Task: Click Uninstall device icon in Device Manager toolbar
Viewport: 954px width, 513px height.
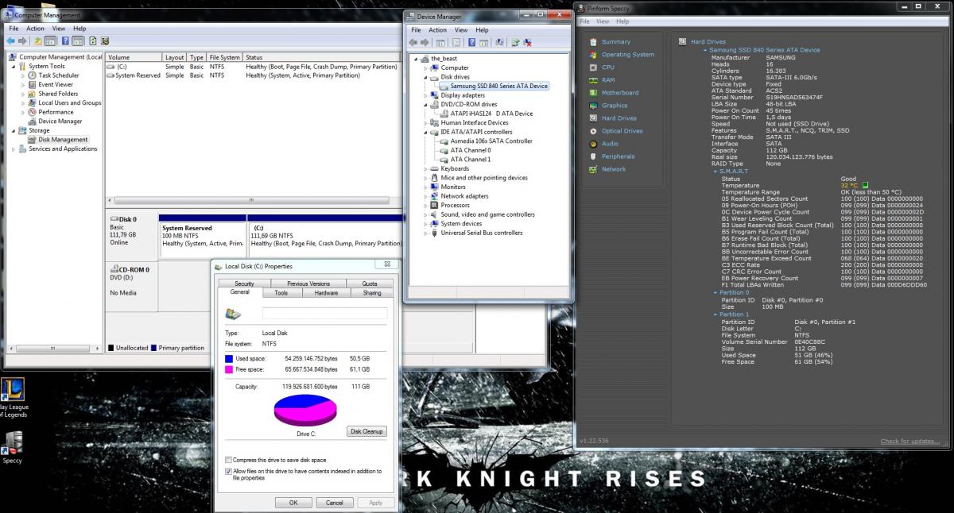Action: click(x=527, y=42)
